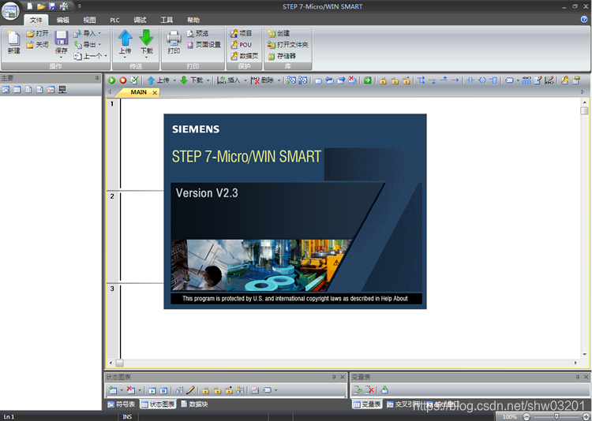The height and width of the screenshot is (421, 592).
Task: Click the 保存 save button in ribbon
Action: pyautogui.click(x=61, y=42)
